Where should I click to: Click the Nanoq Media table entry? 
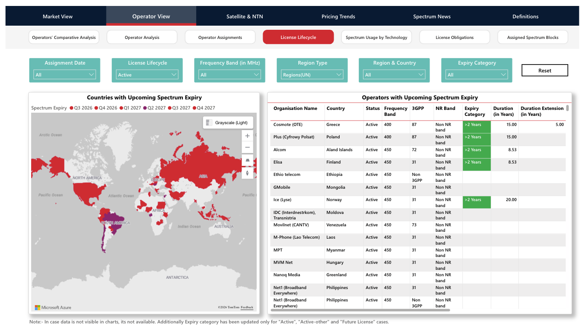[287, 275]
